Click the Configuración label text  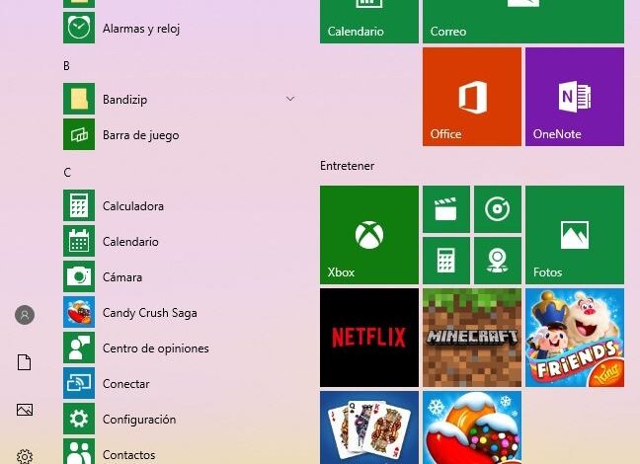(139, 420)
